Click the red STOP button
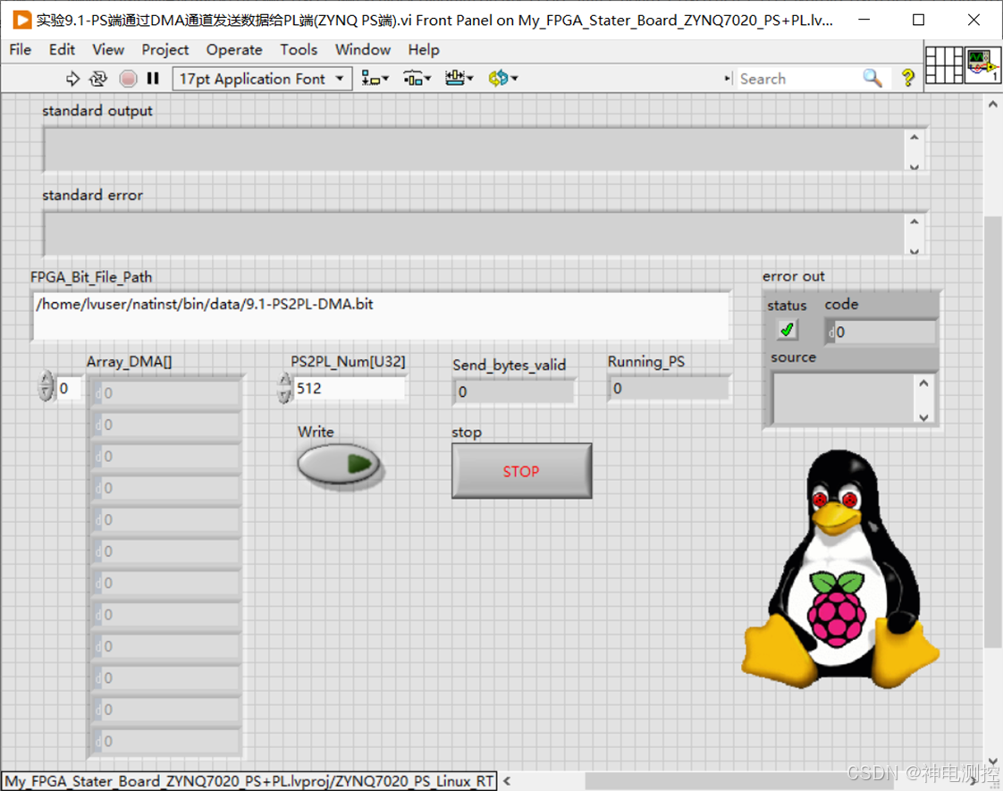 click(x=521, y=471)
